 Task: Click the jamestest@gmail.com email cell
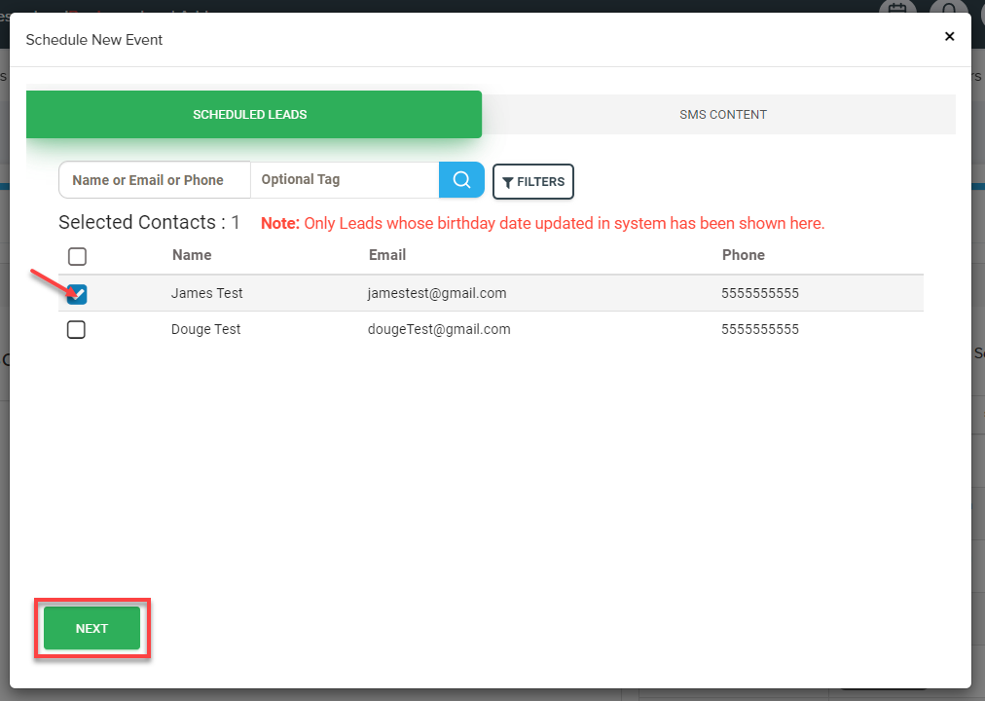tap(437, 293)
